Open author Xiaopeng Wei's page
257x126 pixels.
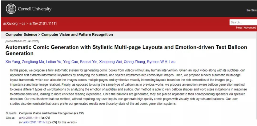[110, 62]
